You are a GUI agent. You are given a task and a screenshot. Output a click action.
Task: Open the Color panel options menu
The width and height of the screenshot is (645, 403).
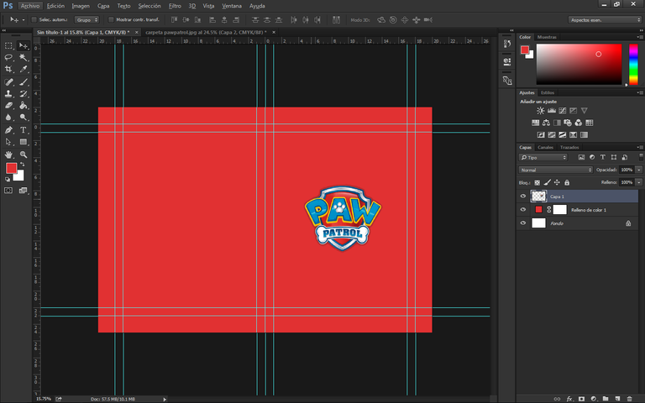click(x=640, y=37)
